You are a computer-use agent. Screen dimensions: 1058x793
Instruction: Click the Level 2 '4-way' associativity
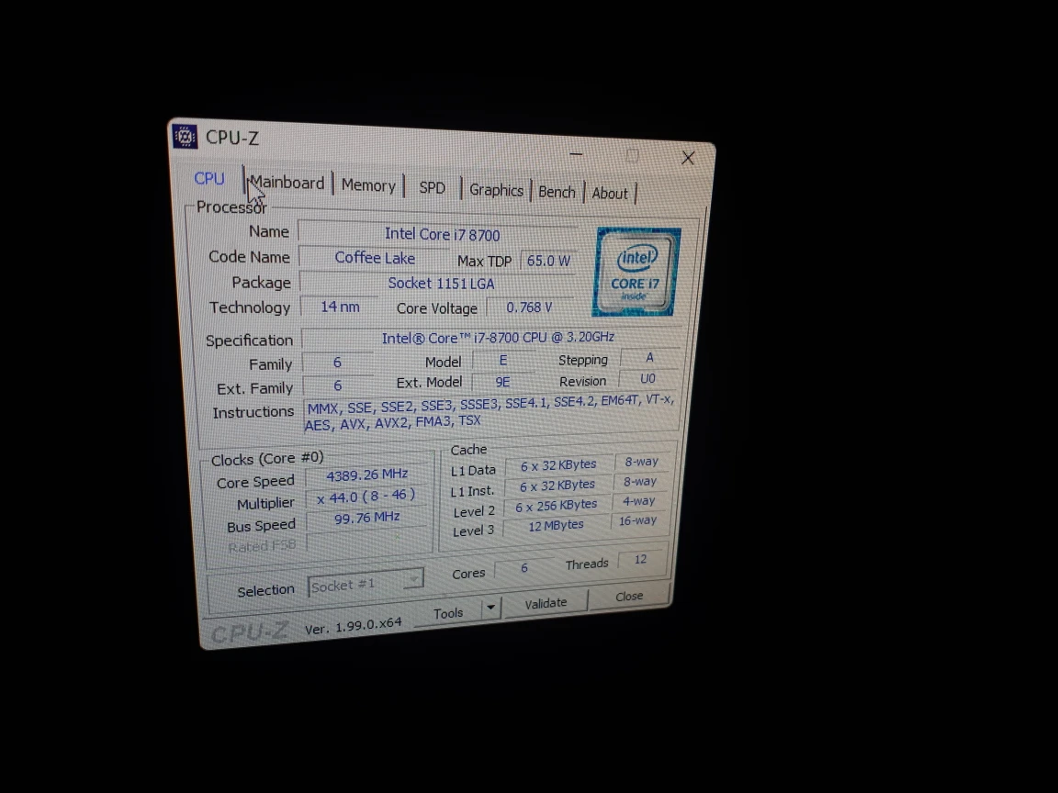point(638,501)
